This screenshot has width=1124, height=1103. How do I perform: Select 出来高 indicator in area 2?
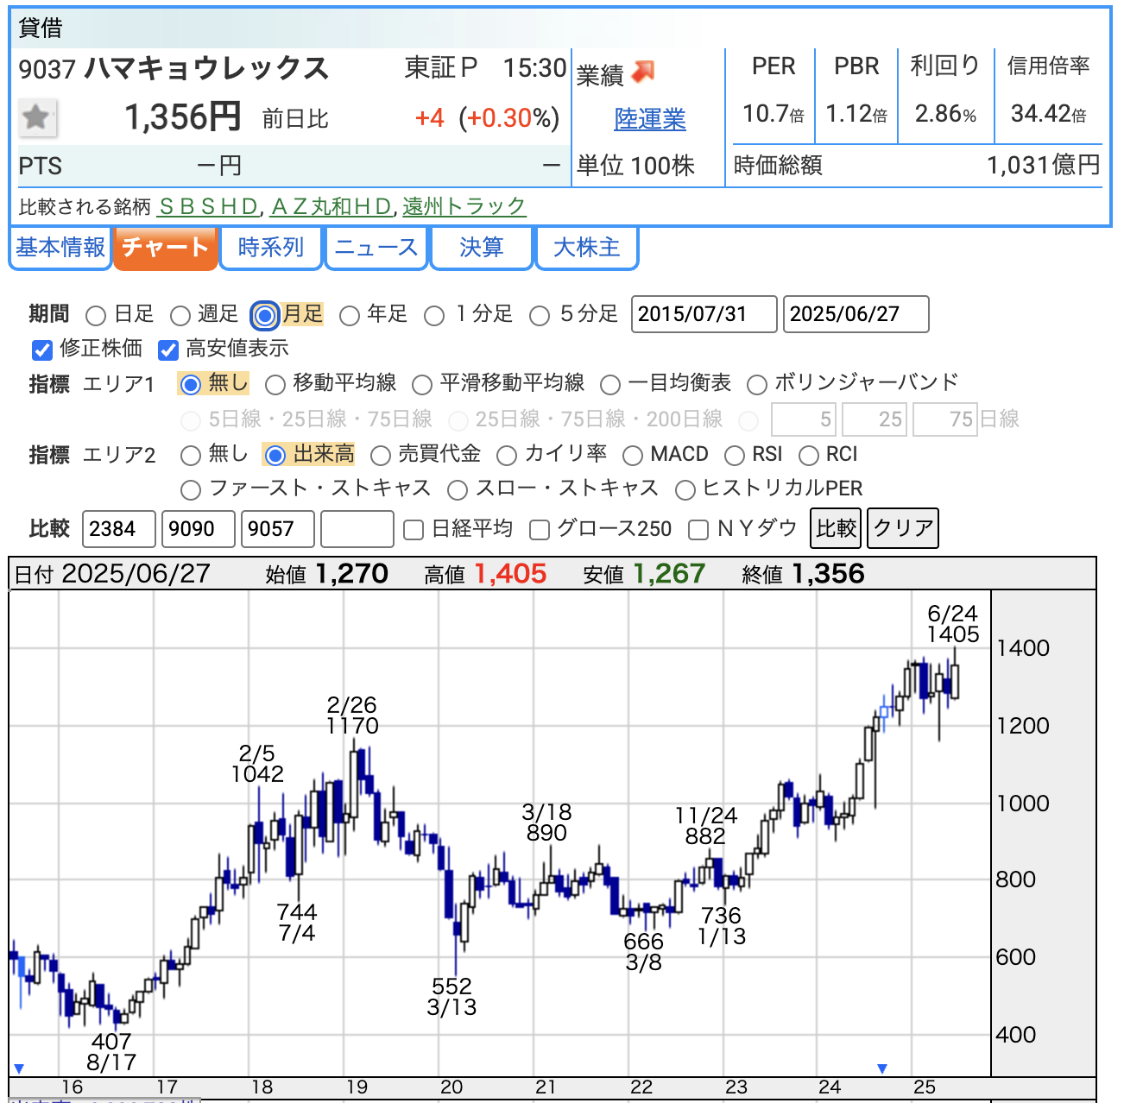275,456
